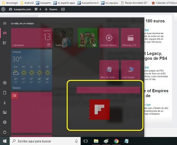This screenshot has height=145, width=177.
Task: Open the Este equipo tile
Action: 130,70
